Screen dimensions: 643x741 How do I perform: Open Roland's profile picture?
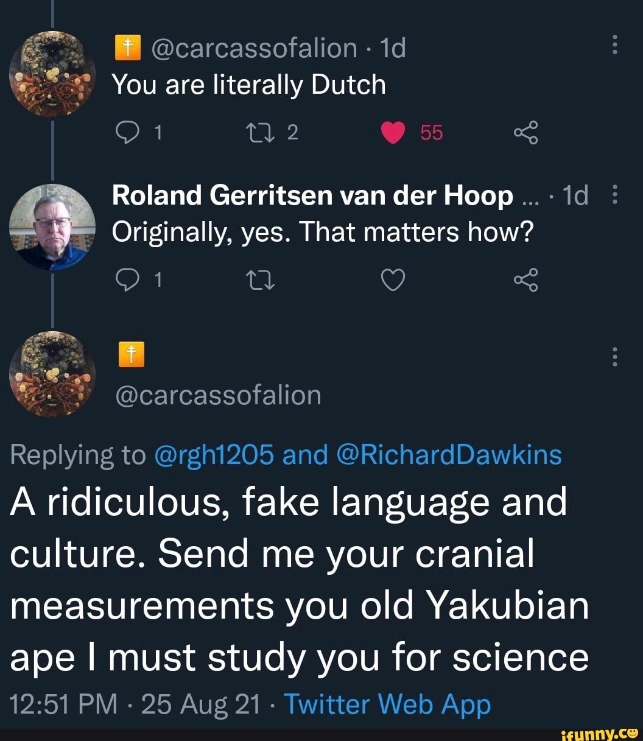click(x=52, y=227)
